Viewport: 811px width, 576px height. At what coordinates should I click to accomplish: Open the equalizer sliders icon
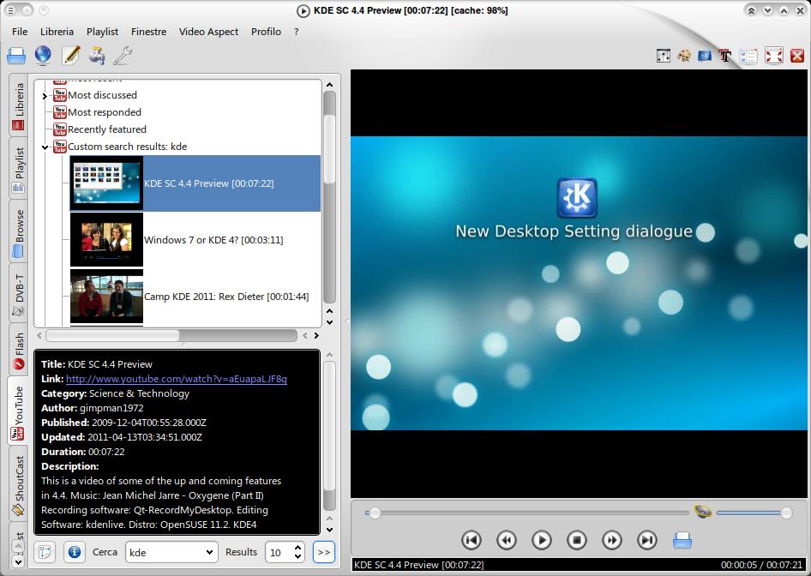tap(663, 56)
